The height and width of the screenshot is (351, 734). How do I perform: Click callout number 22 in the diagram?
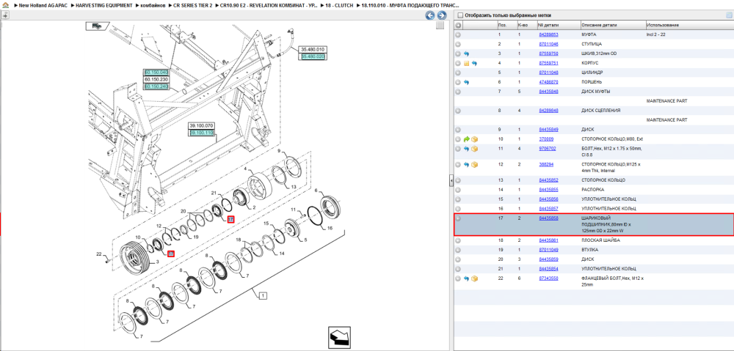tap(99, 254)
